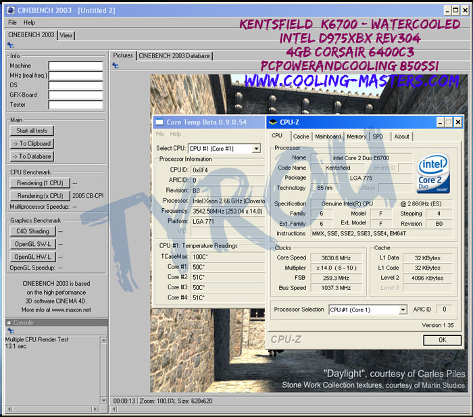Start the OpenGL SW-L test
The width and height of the screenshot is (473, 417).
point(32,244)
